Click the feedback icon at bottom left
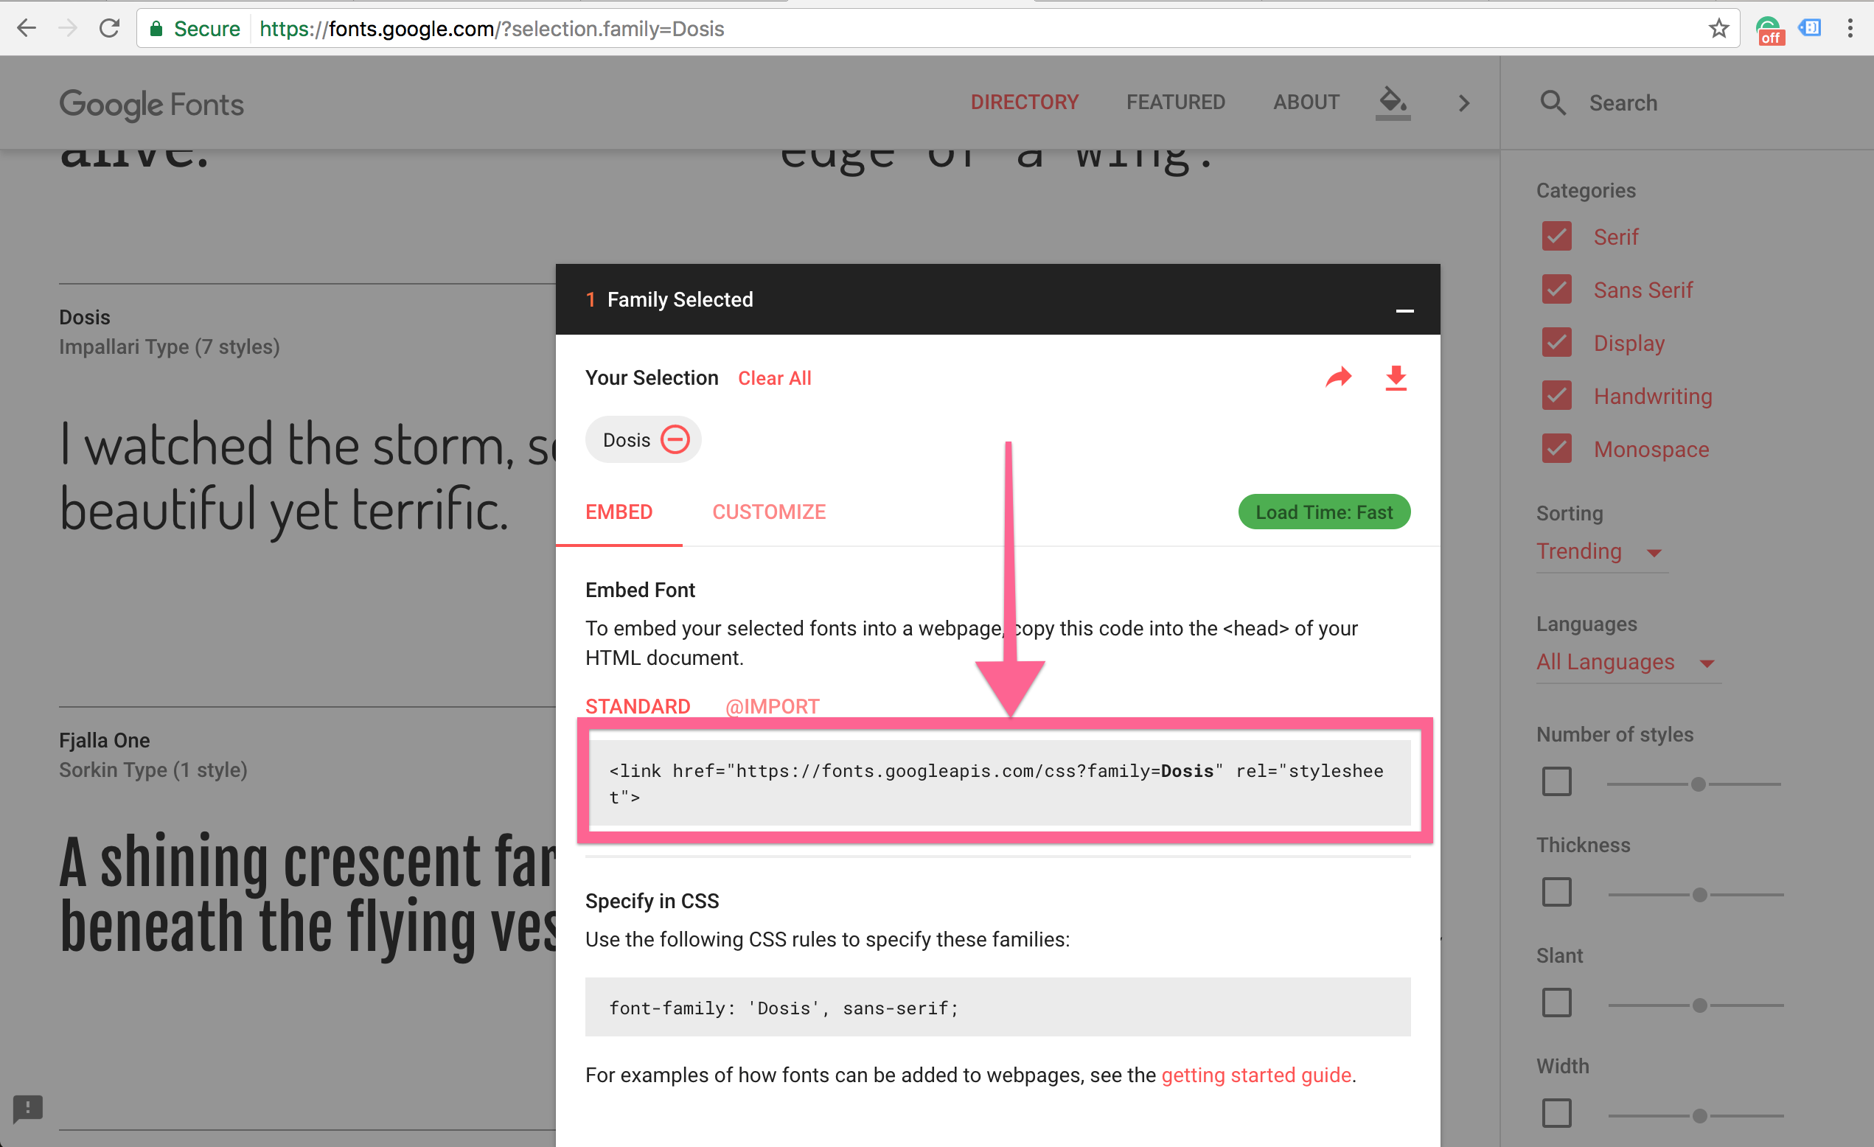Screen dimensions: 1874x1147 pos(28,1107)
